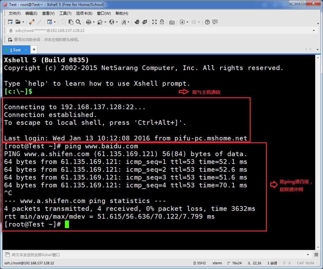Image resolution: width=323 pixels, height=269 pixels.
Task: Click the SSH2 status bar entry
Action: pos(200,263)
